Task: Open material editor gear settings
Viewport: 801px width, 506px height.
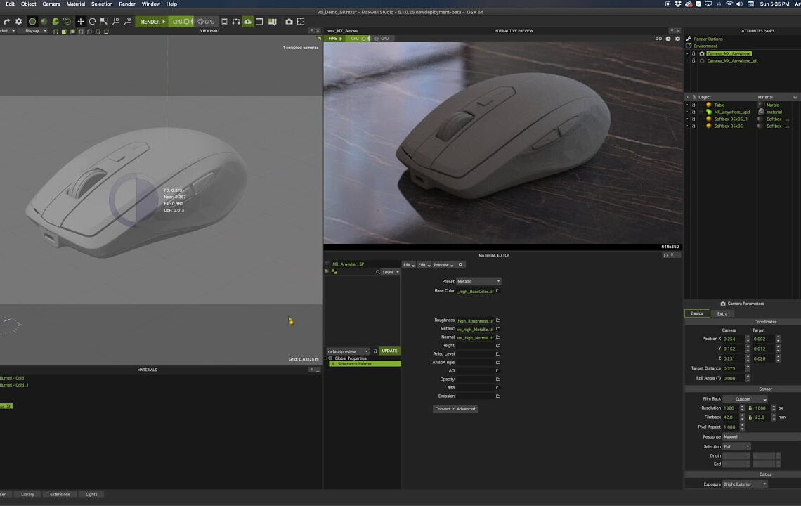Action: (461, 265)
